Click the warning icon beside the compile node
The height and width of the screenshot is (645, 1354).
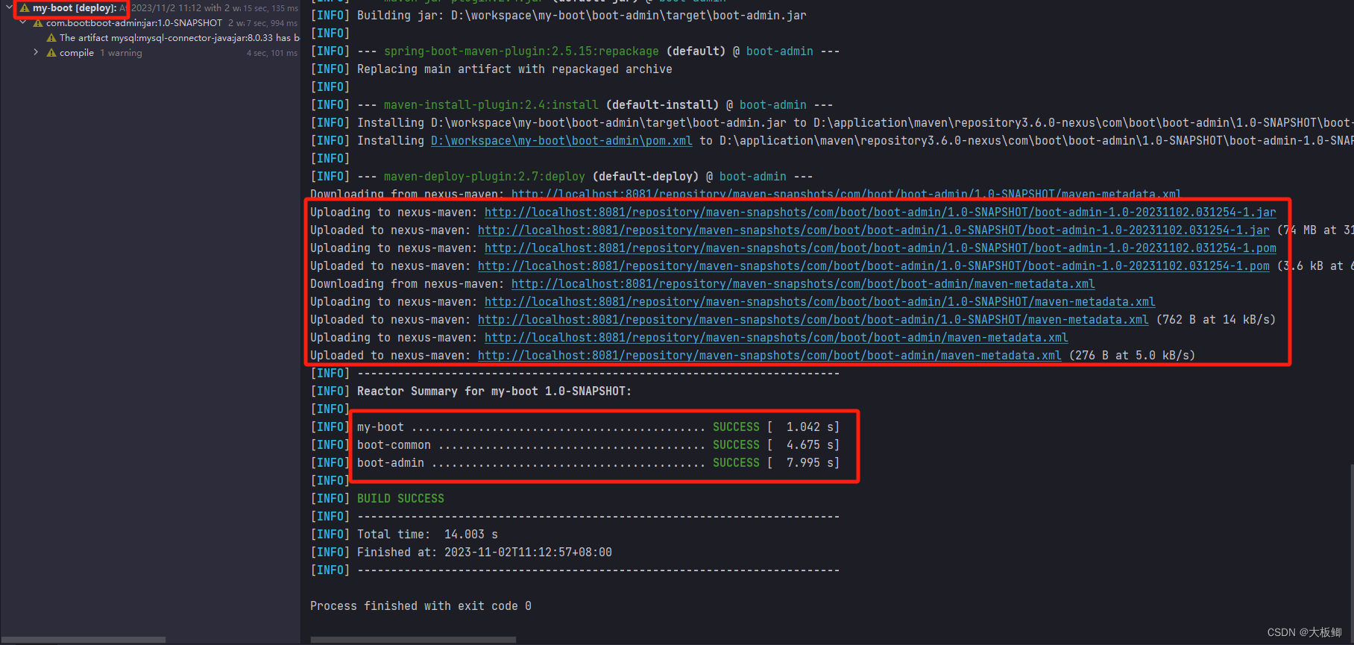point(51,53)
